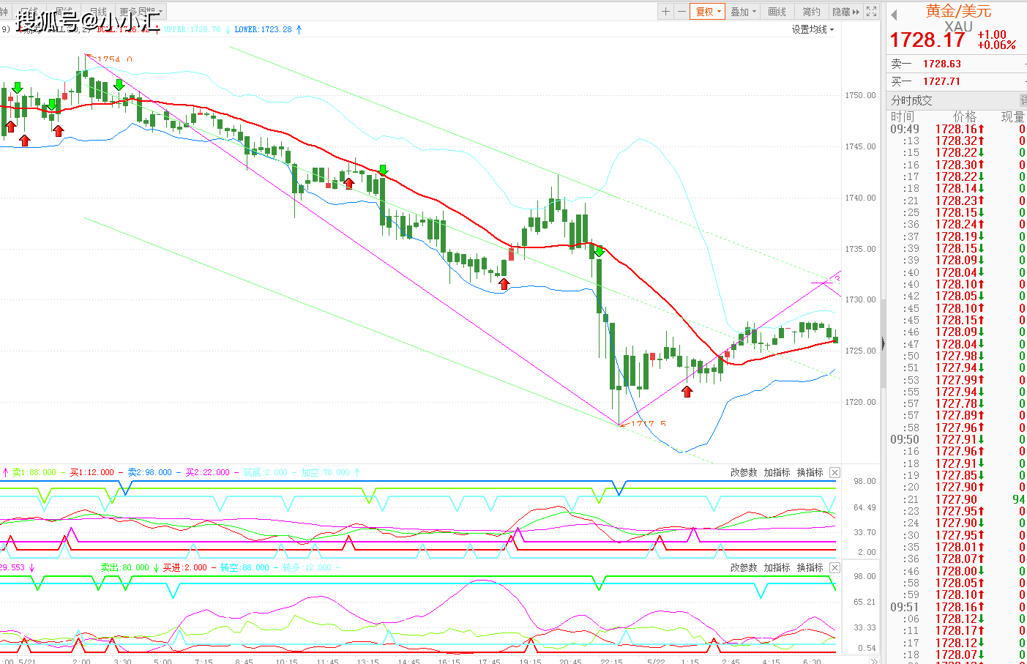Toggle fullscreen chart icon
The height and width of the screenshot is (664, 1027).
pyautogui.click(x=871, y=11)
